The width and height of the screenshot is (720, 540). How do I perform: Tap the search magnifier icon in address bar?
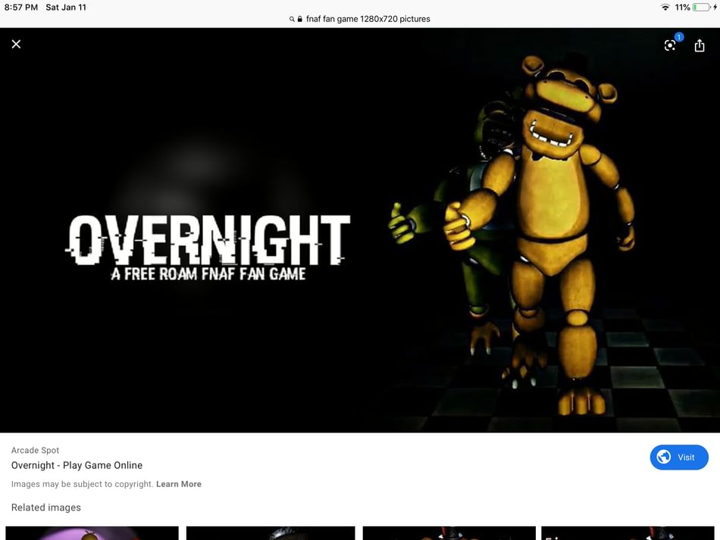coord(292,19)
